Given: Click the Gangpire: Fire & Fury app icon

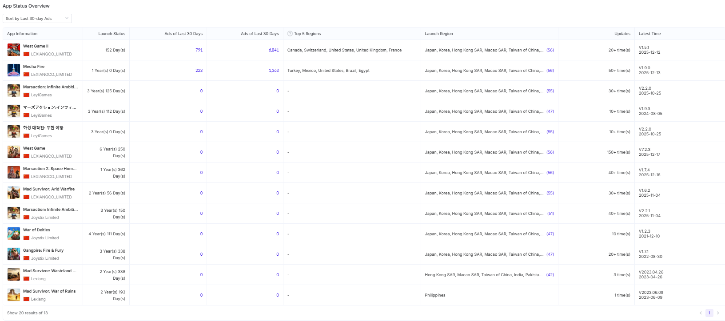Looking at the screenshot, I should click(14, 254).
